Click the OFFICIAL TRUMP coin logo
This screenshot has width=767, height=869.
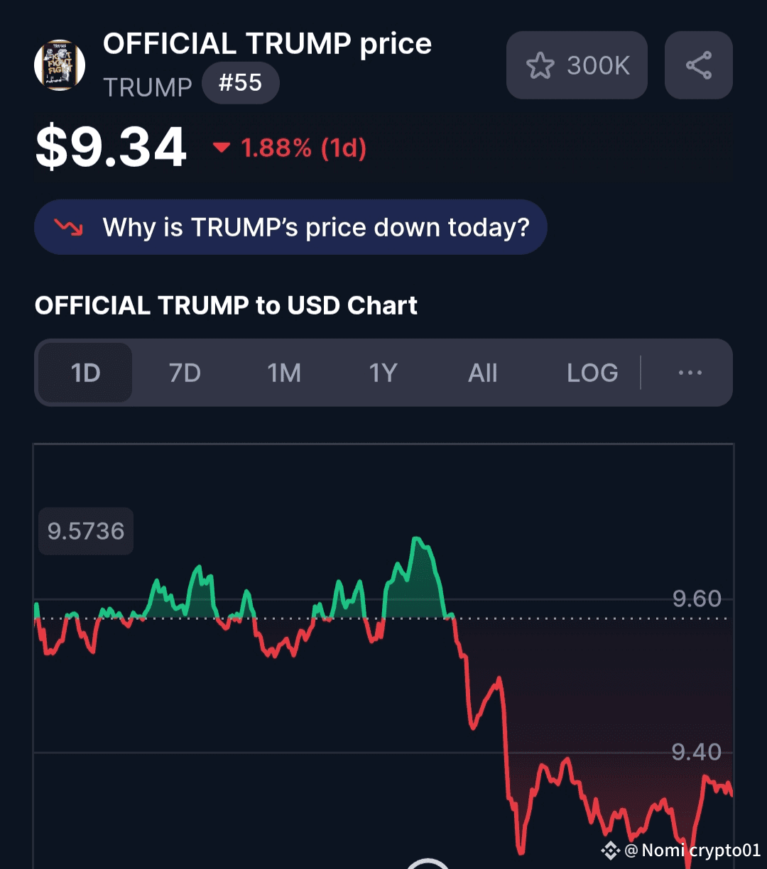[60, 65]
